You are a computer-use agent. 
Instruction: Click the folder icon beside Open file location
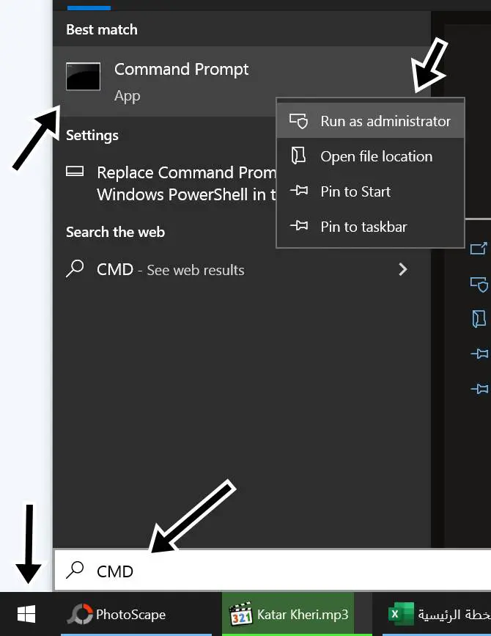click(x=298, y=156)
